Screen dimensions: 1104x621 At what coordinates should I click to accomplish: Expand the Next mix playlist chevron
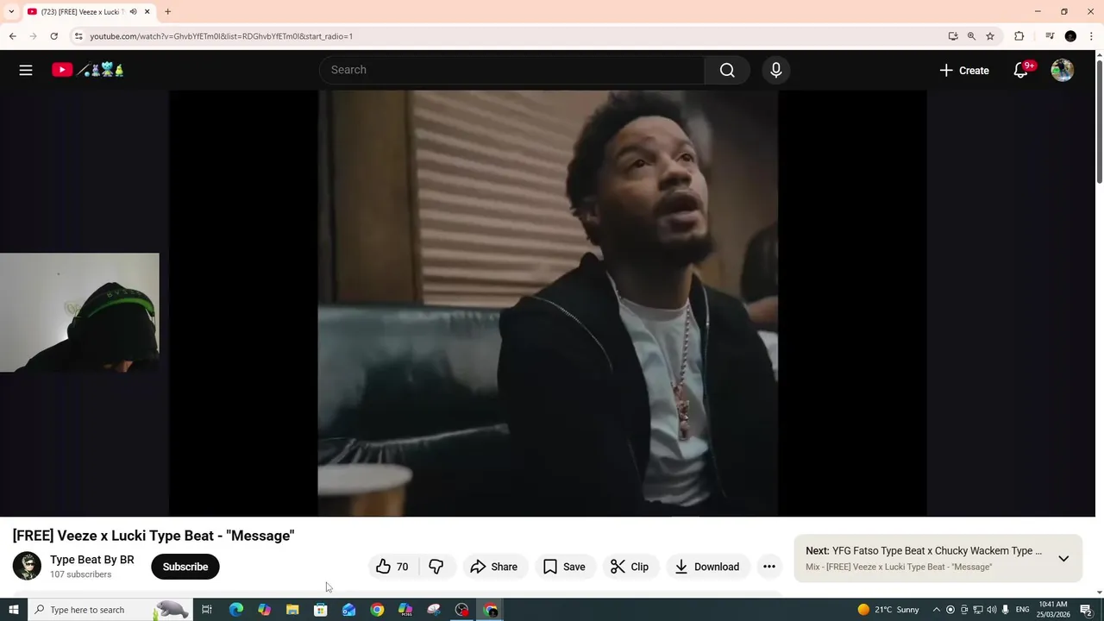coord(1063,559)
